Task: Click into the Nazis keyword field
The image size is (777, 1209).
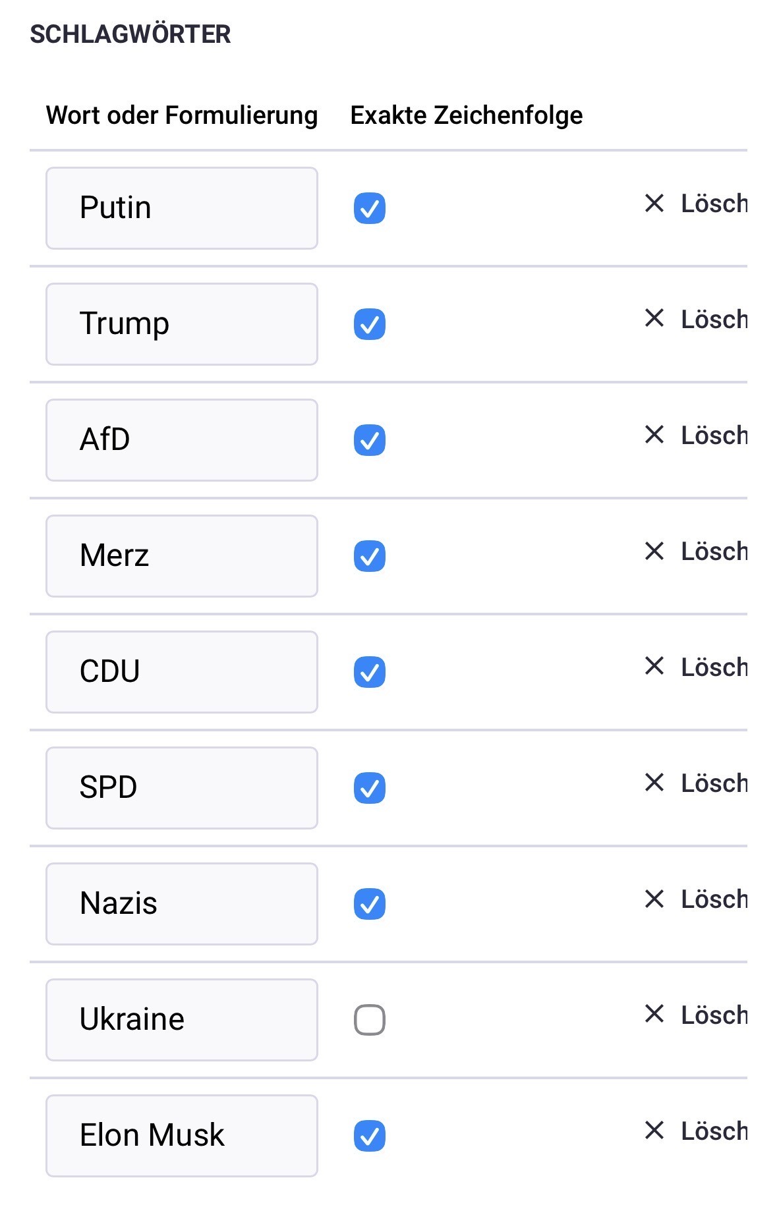Action: click(182, 904)
